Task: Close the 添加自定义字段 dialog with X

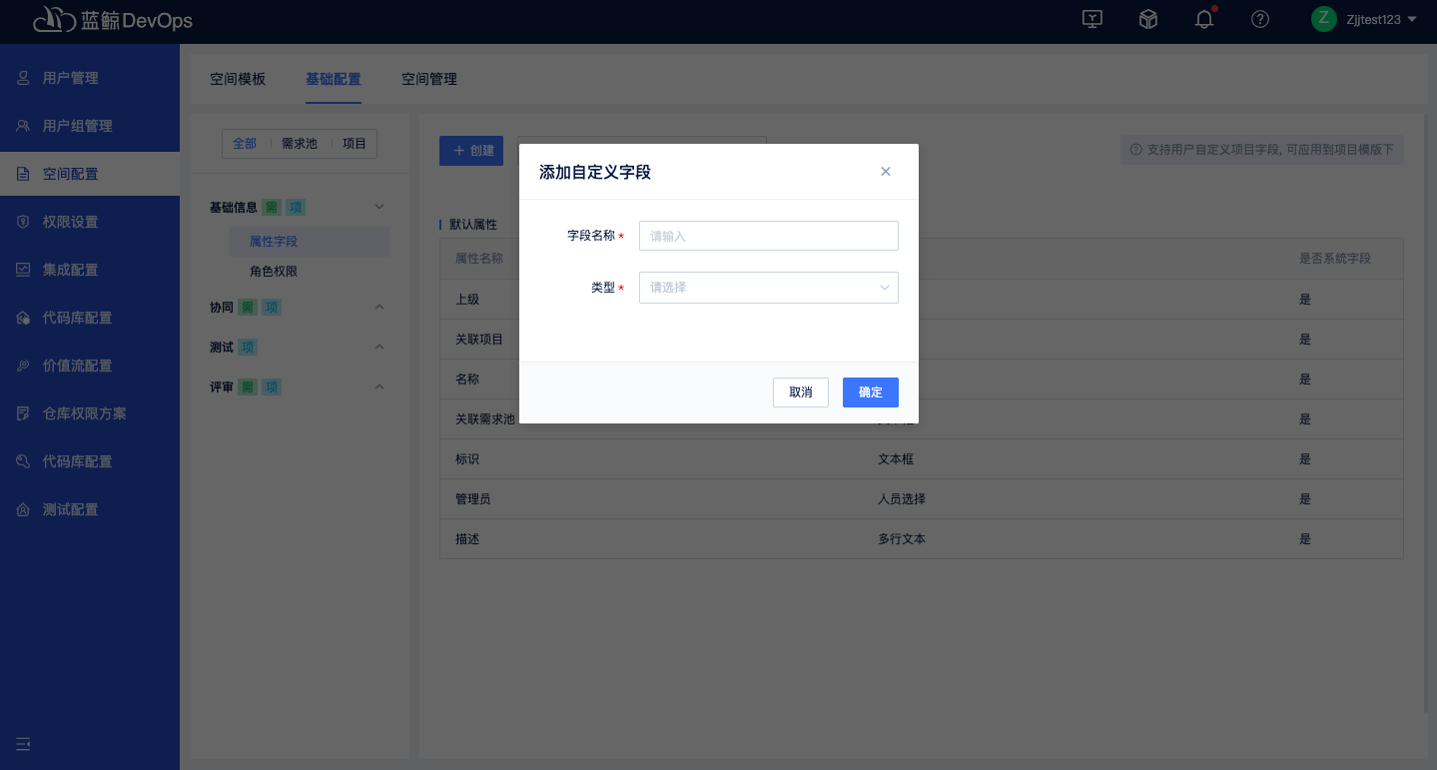Action: point(886,172)
